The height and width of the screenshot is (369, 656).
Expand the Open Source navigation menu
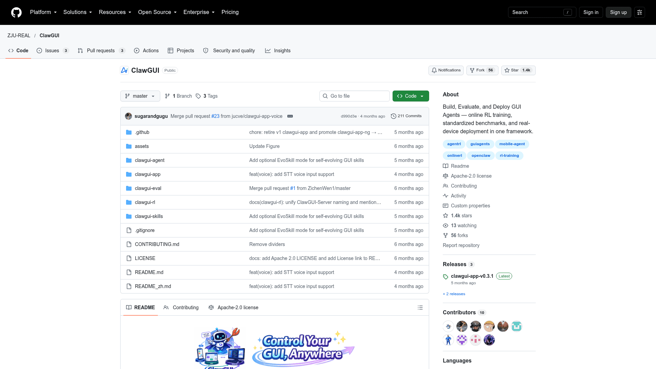pos(158,12)
